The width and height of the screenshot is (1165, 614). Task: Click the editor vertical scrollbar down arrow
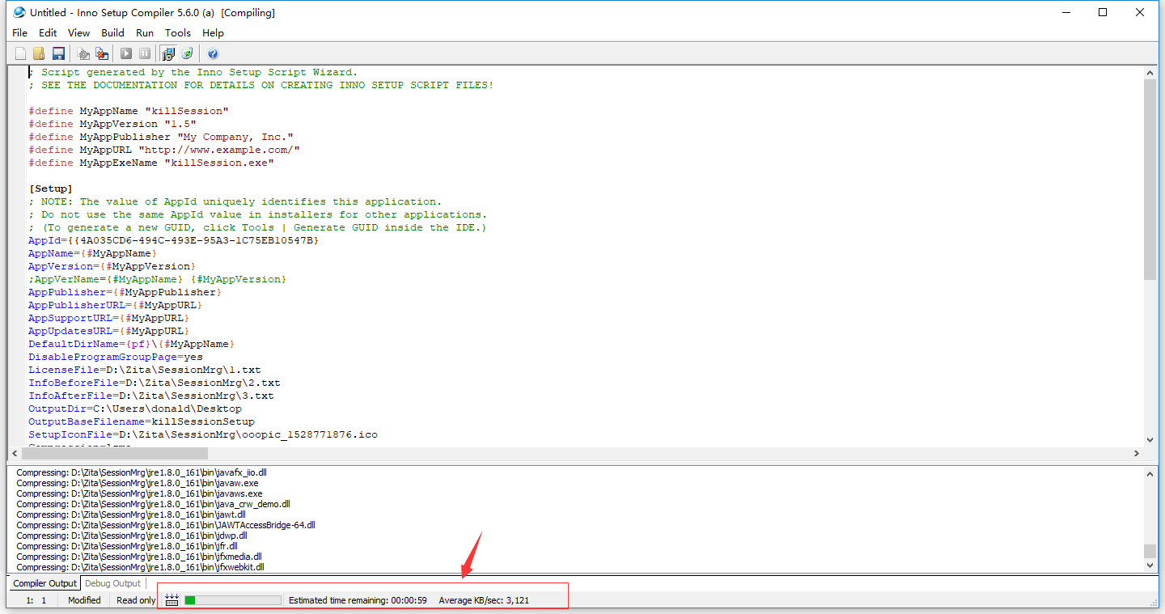(x=1150, y=440)
